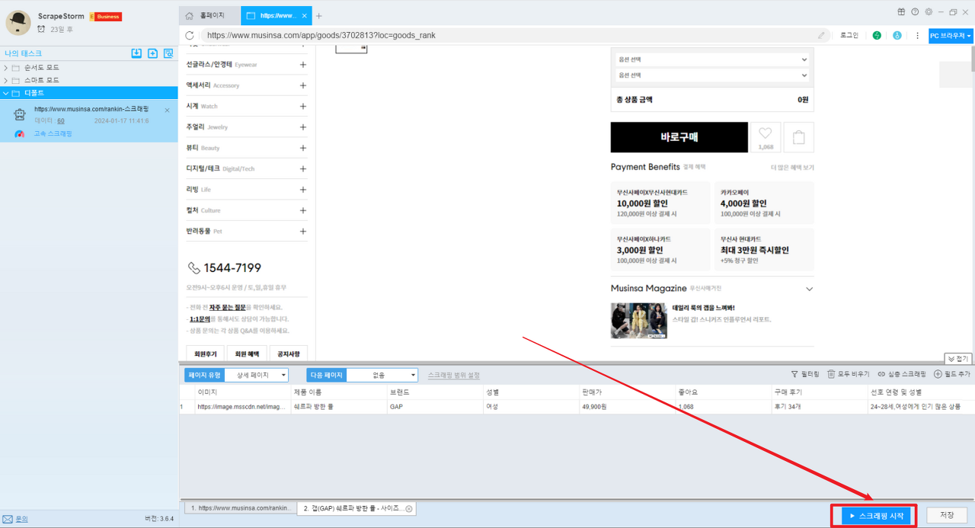Click the 모두 비우기 trash button
The height and width of the screenshot is (528, 975).
pyautogui.click(x=848, y=374)
